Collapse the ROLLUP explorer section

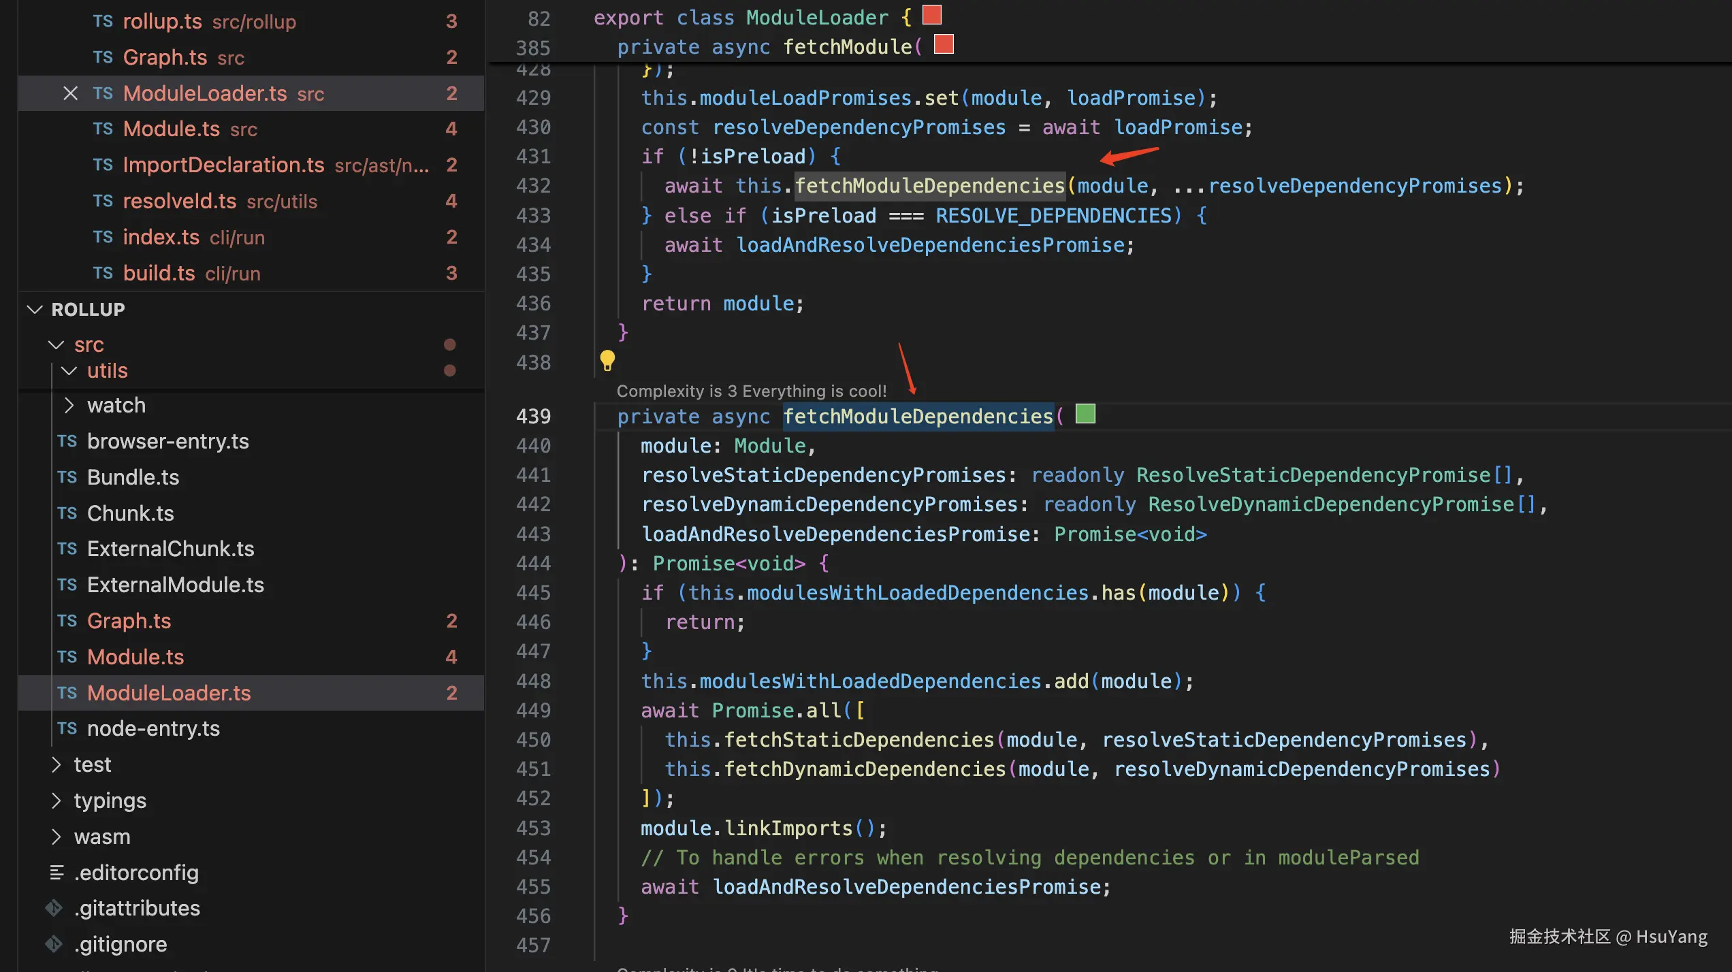pos(35,309)
